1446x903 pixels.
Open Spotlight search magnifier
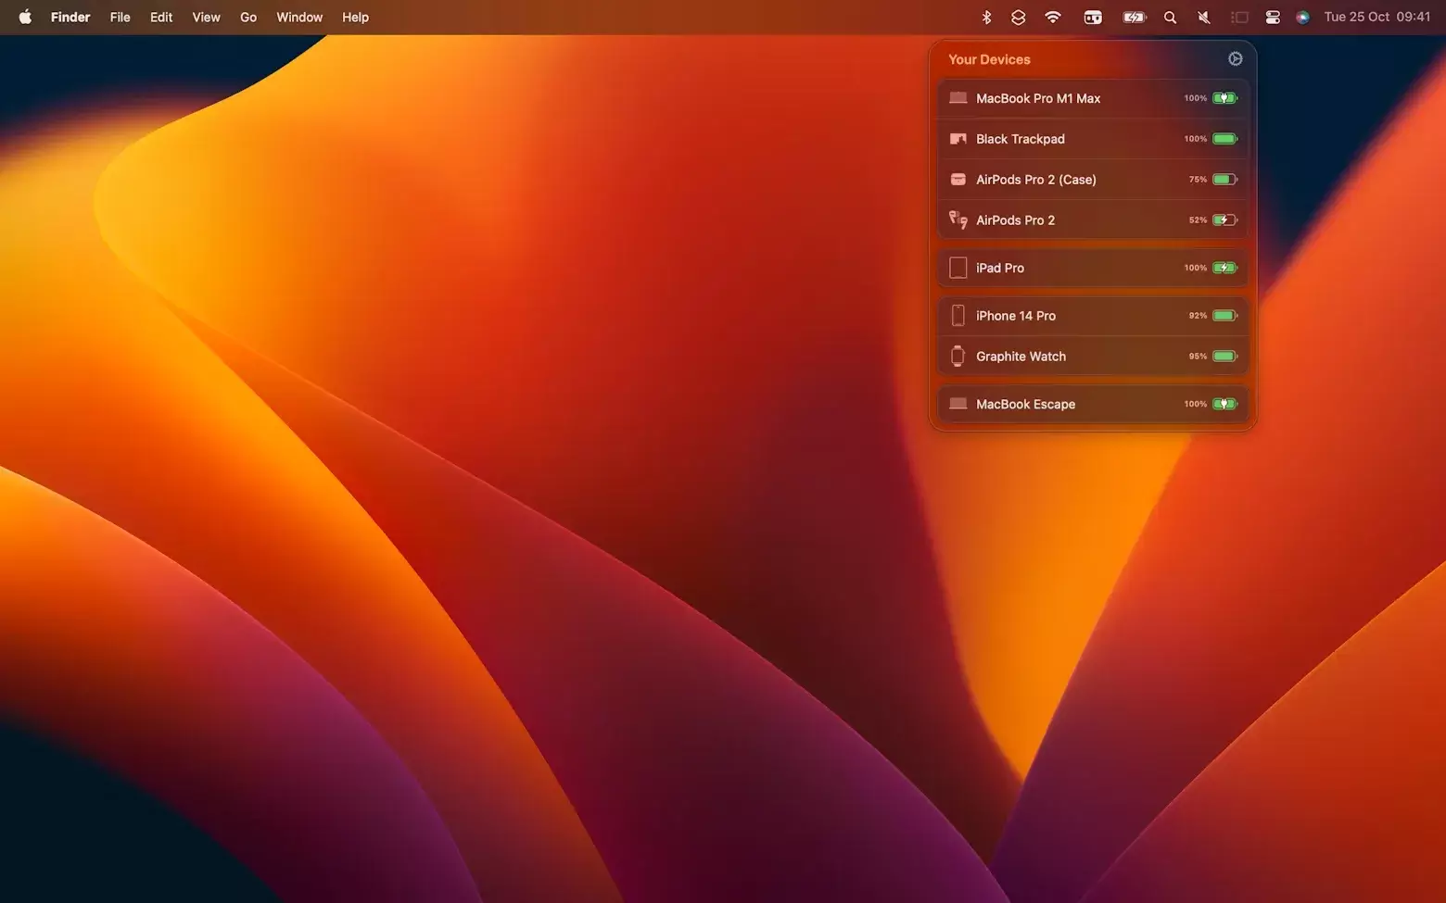point(1170,18)
